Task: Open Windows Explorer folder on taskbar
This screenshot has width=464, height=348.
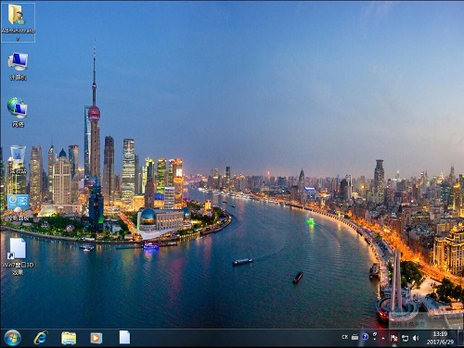Action: 69,338
